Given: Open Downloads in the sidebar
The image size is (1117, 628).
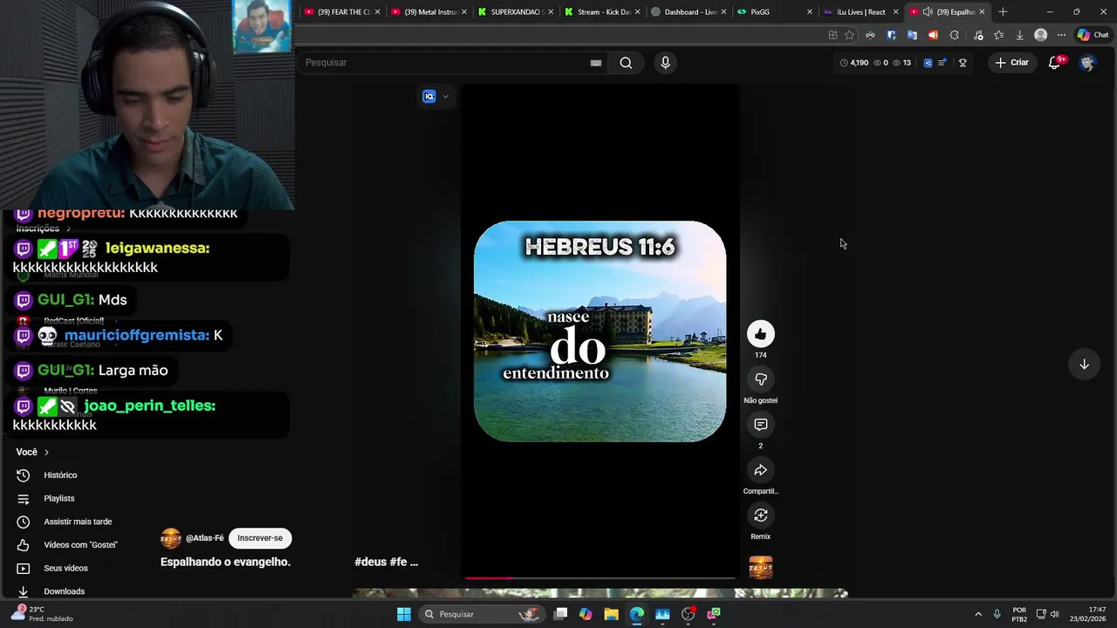Looking at the screenshot, I should point(64,591).
